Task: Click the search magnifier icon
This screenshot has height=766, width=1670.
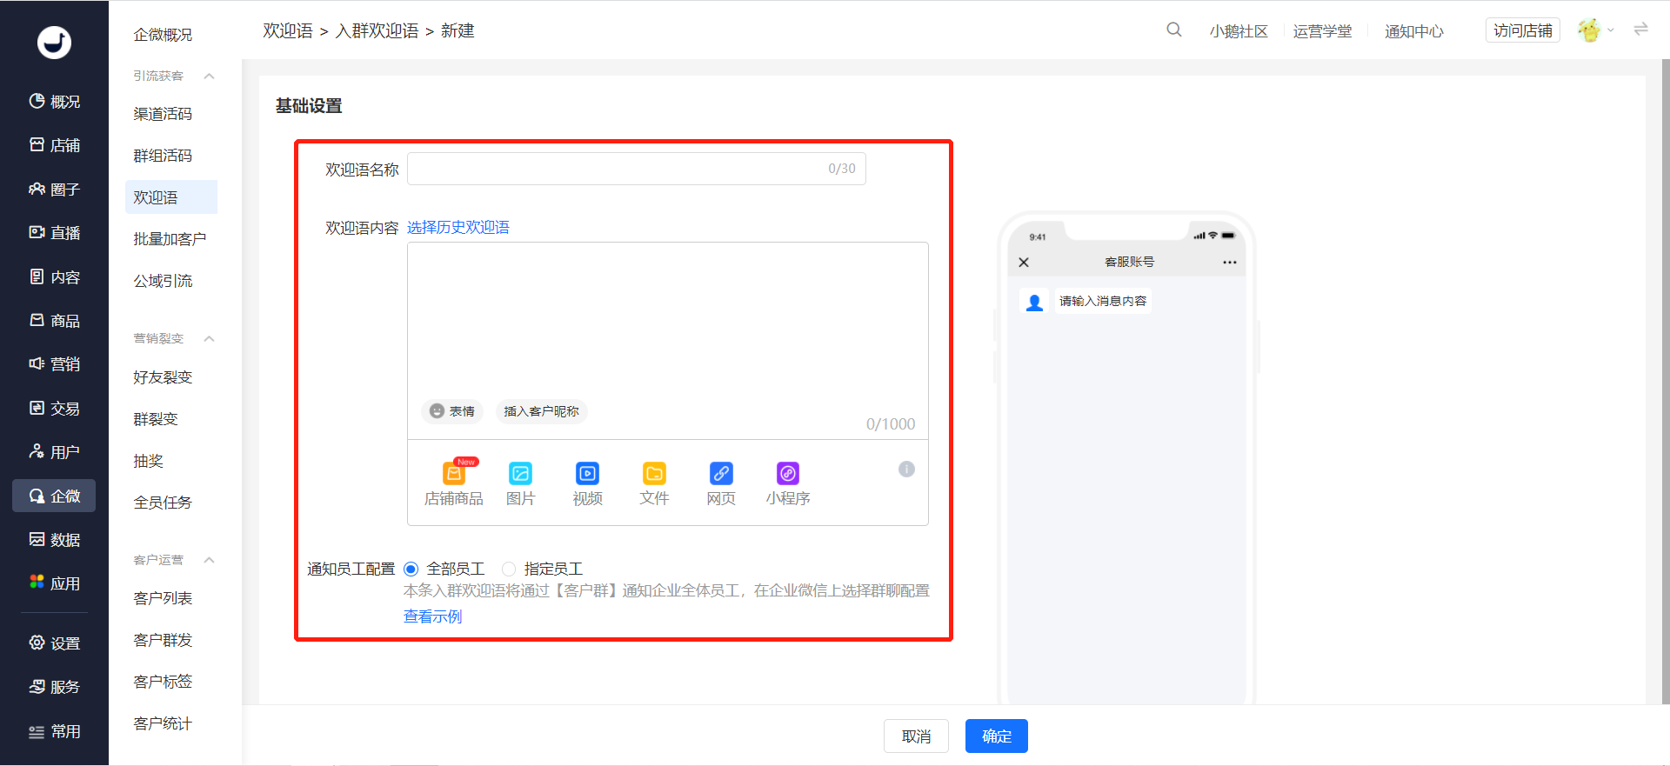Action: pyautogui.click(x=1174, y=30)
